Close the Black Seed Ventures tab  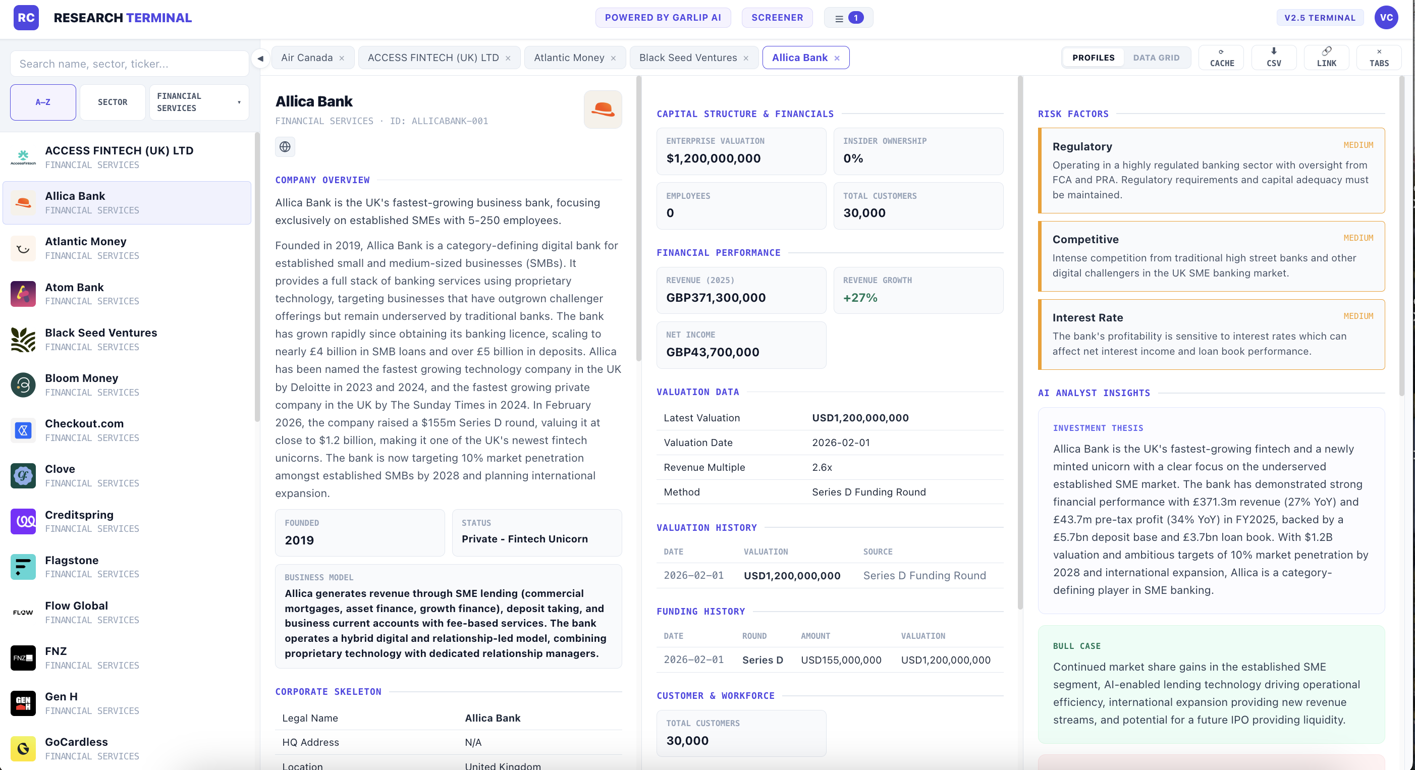pyautogui.click(x=746, y=58)
